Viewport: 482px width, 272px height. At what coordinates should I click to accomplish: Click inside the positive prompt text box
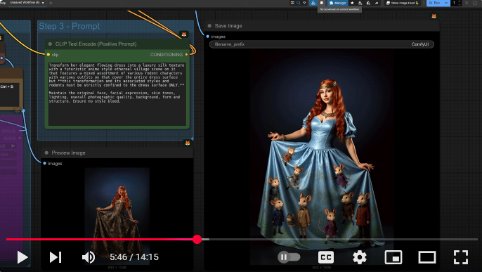click(117, 94)
